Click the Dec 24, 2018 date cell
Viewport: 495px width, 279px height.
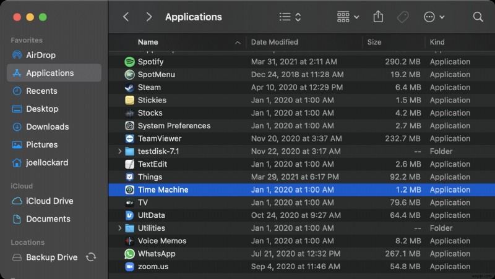(x=297, y=75)
